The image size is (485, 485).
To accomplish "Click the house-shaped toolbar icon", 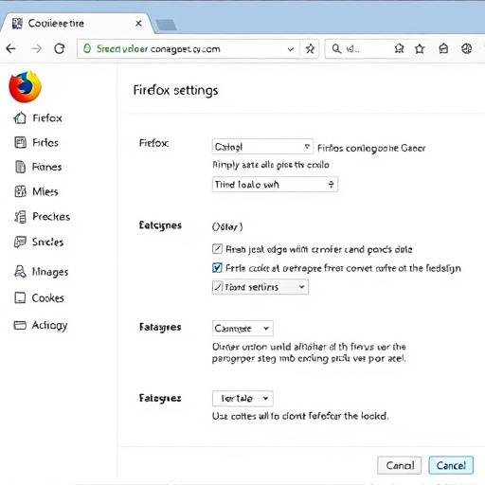I will tap(443, 48).
